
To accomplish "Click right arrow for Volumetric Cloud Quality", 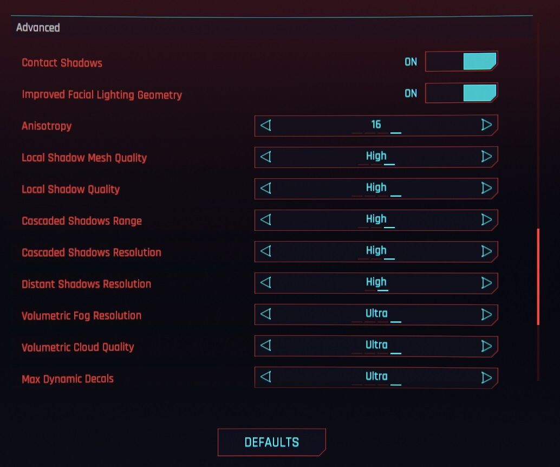I will pyautogui.click(x=486, y=346).
